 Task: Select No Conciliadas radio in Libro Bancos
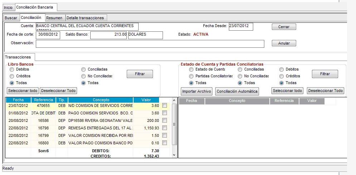pos(83,76)
